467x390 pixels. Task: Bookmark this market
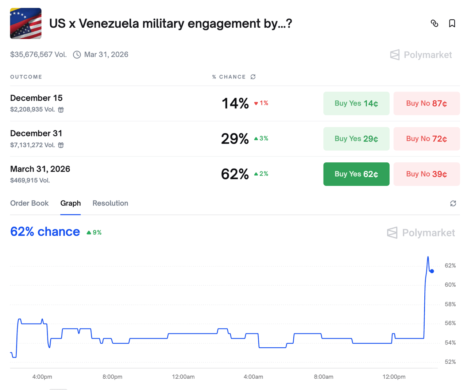[x=452, y=23]
